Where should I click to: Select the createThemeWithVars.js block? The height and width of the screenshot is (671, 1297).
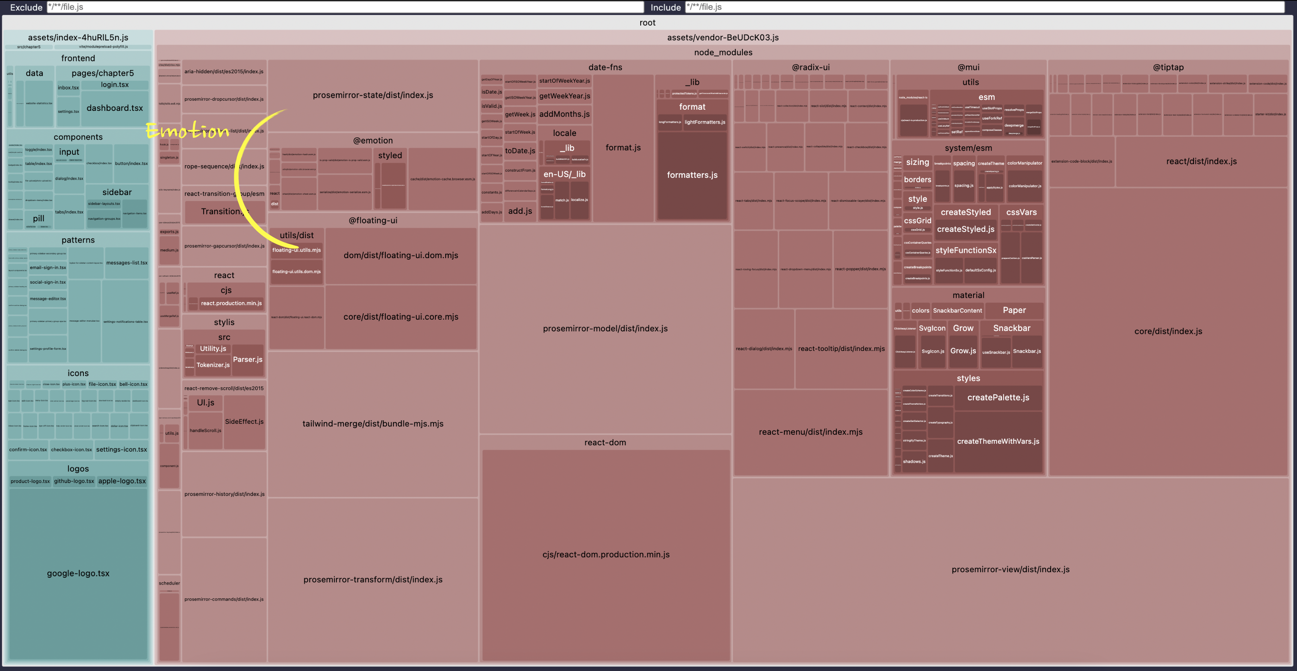point(998,441)
